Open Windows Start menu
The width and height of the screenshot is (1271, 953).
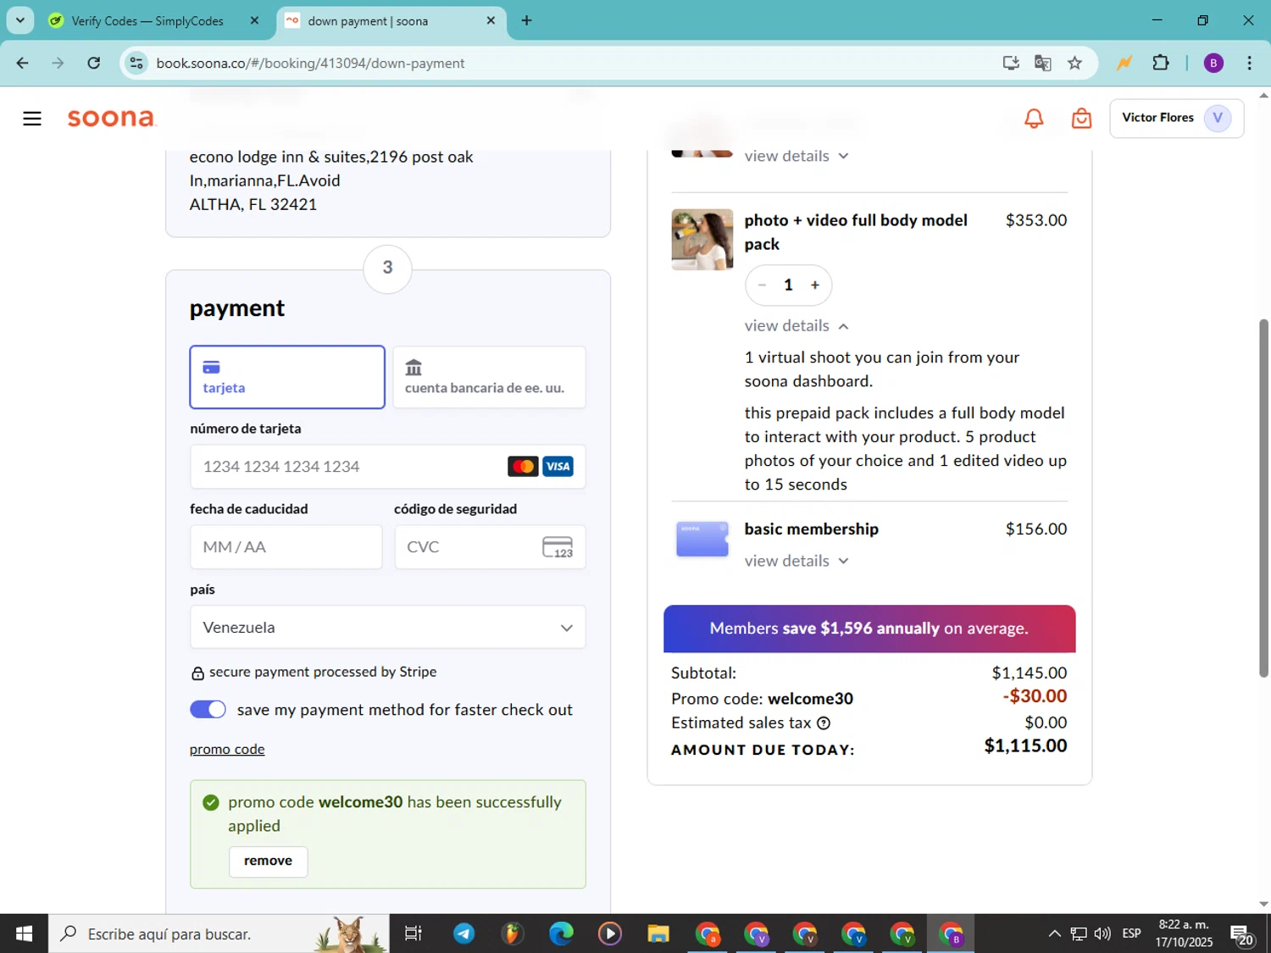pos(24,934)
